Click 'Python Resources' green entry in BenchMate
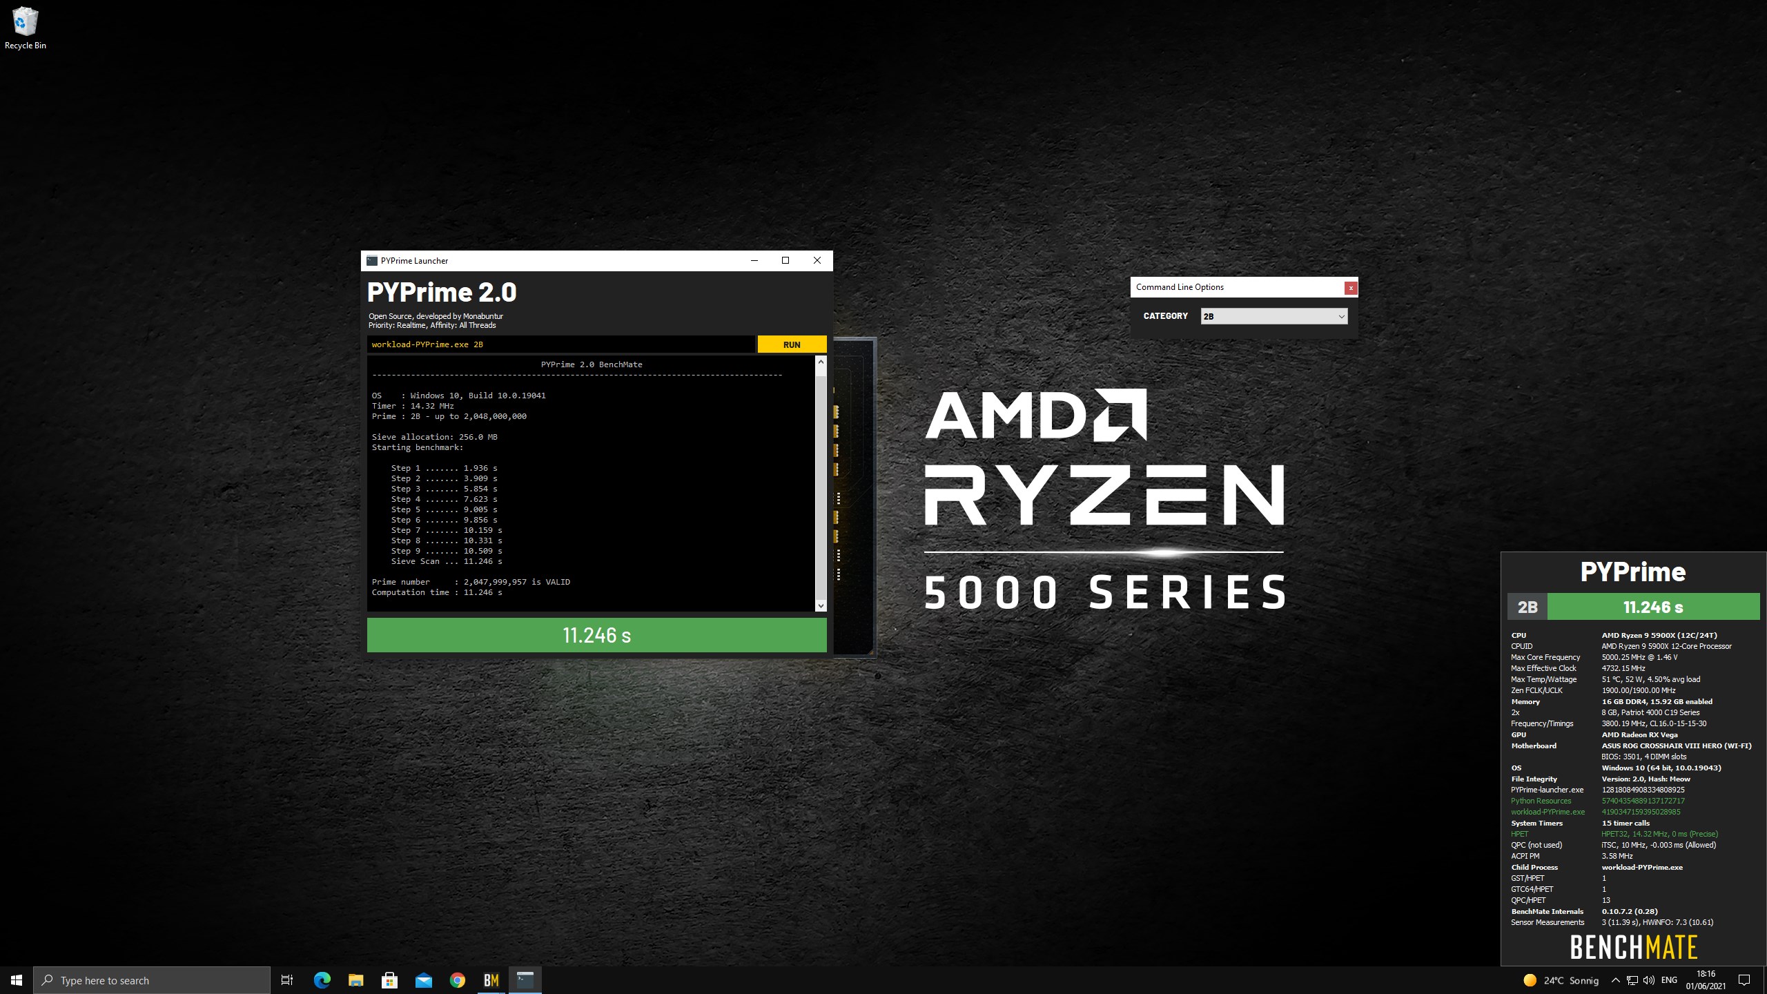1767x994 pixels. coord(1541,801)
